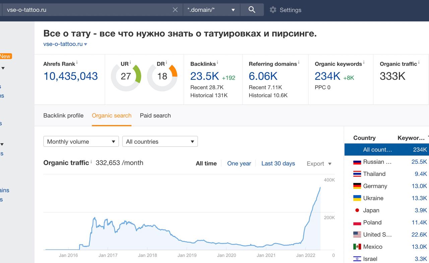Expand the vse-o-tattoo.ru URL dropdown arrow
This screenshot has height=263, width=429.
point(86,44)
